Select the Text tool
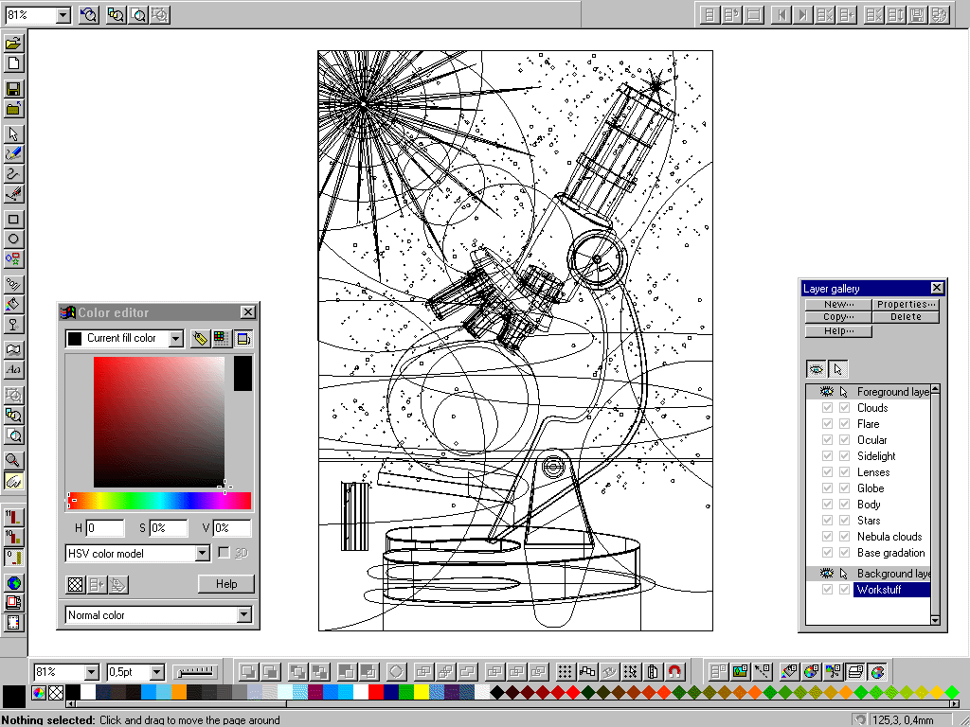 (12, 369)
